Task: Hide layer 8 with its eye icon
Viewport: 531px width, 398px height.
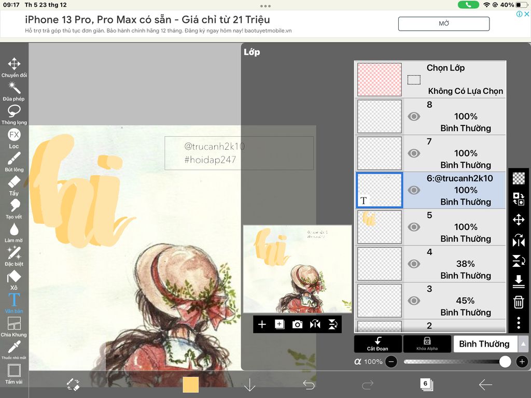Action: [x=413, y=117]
